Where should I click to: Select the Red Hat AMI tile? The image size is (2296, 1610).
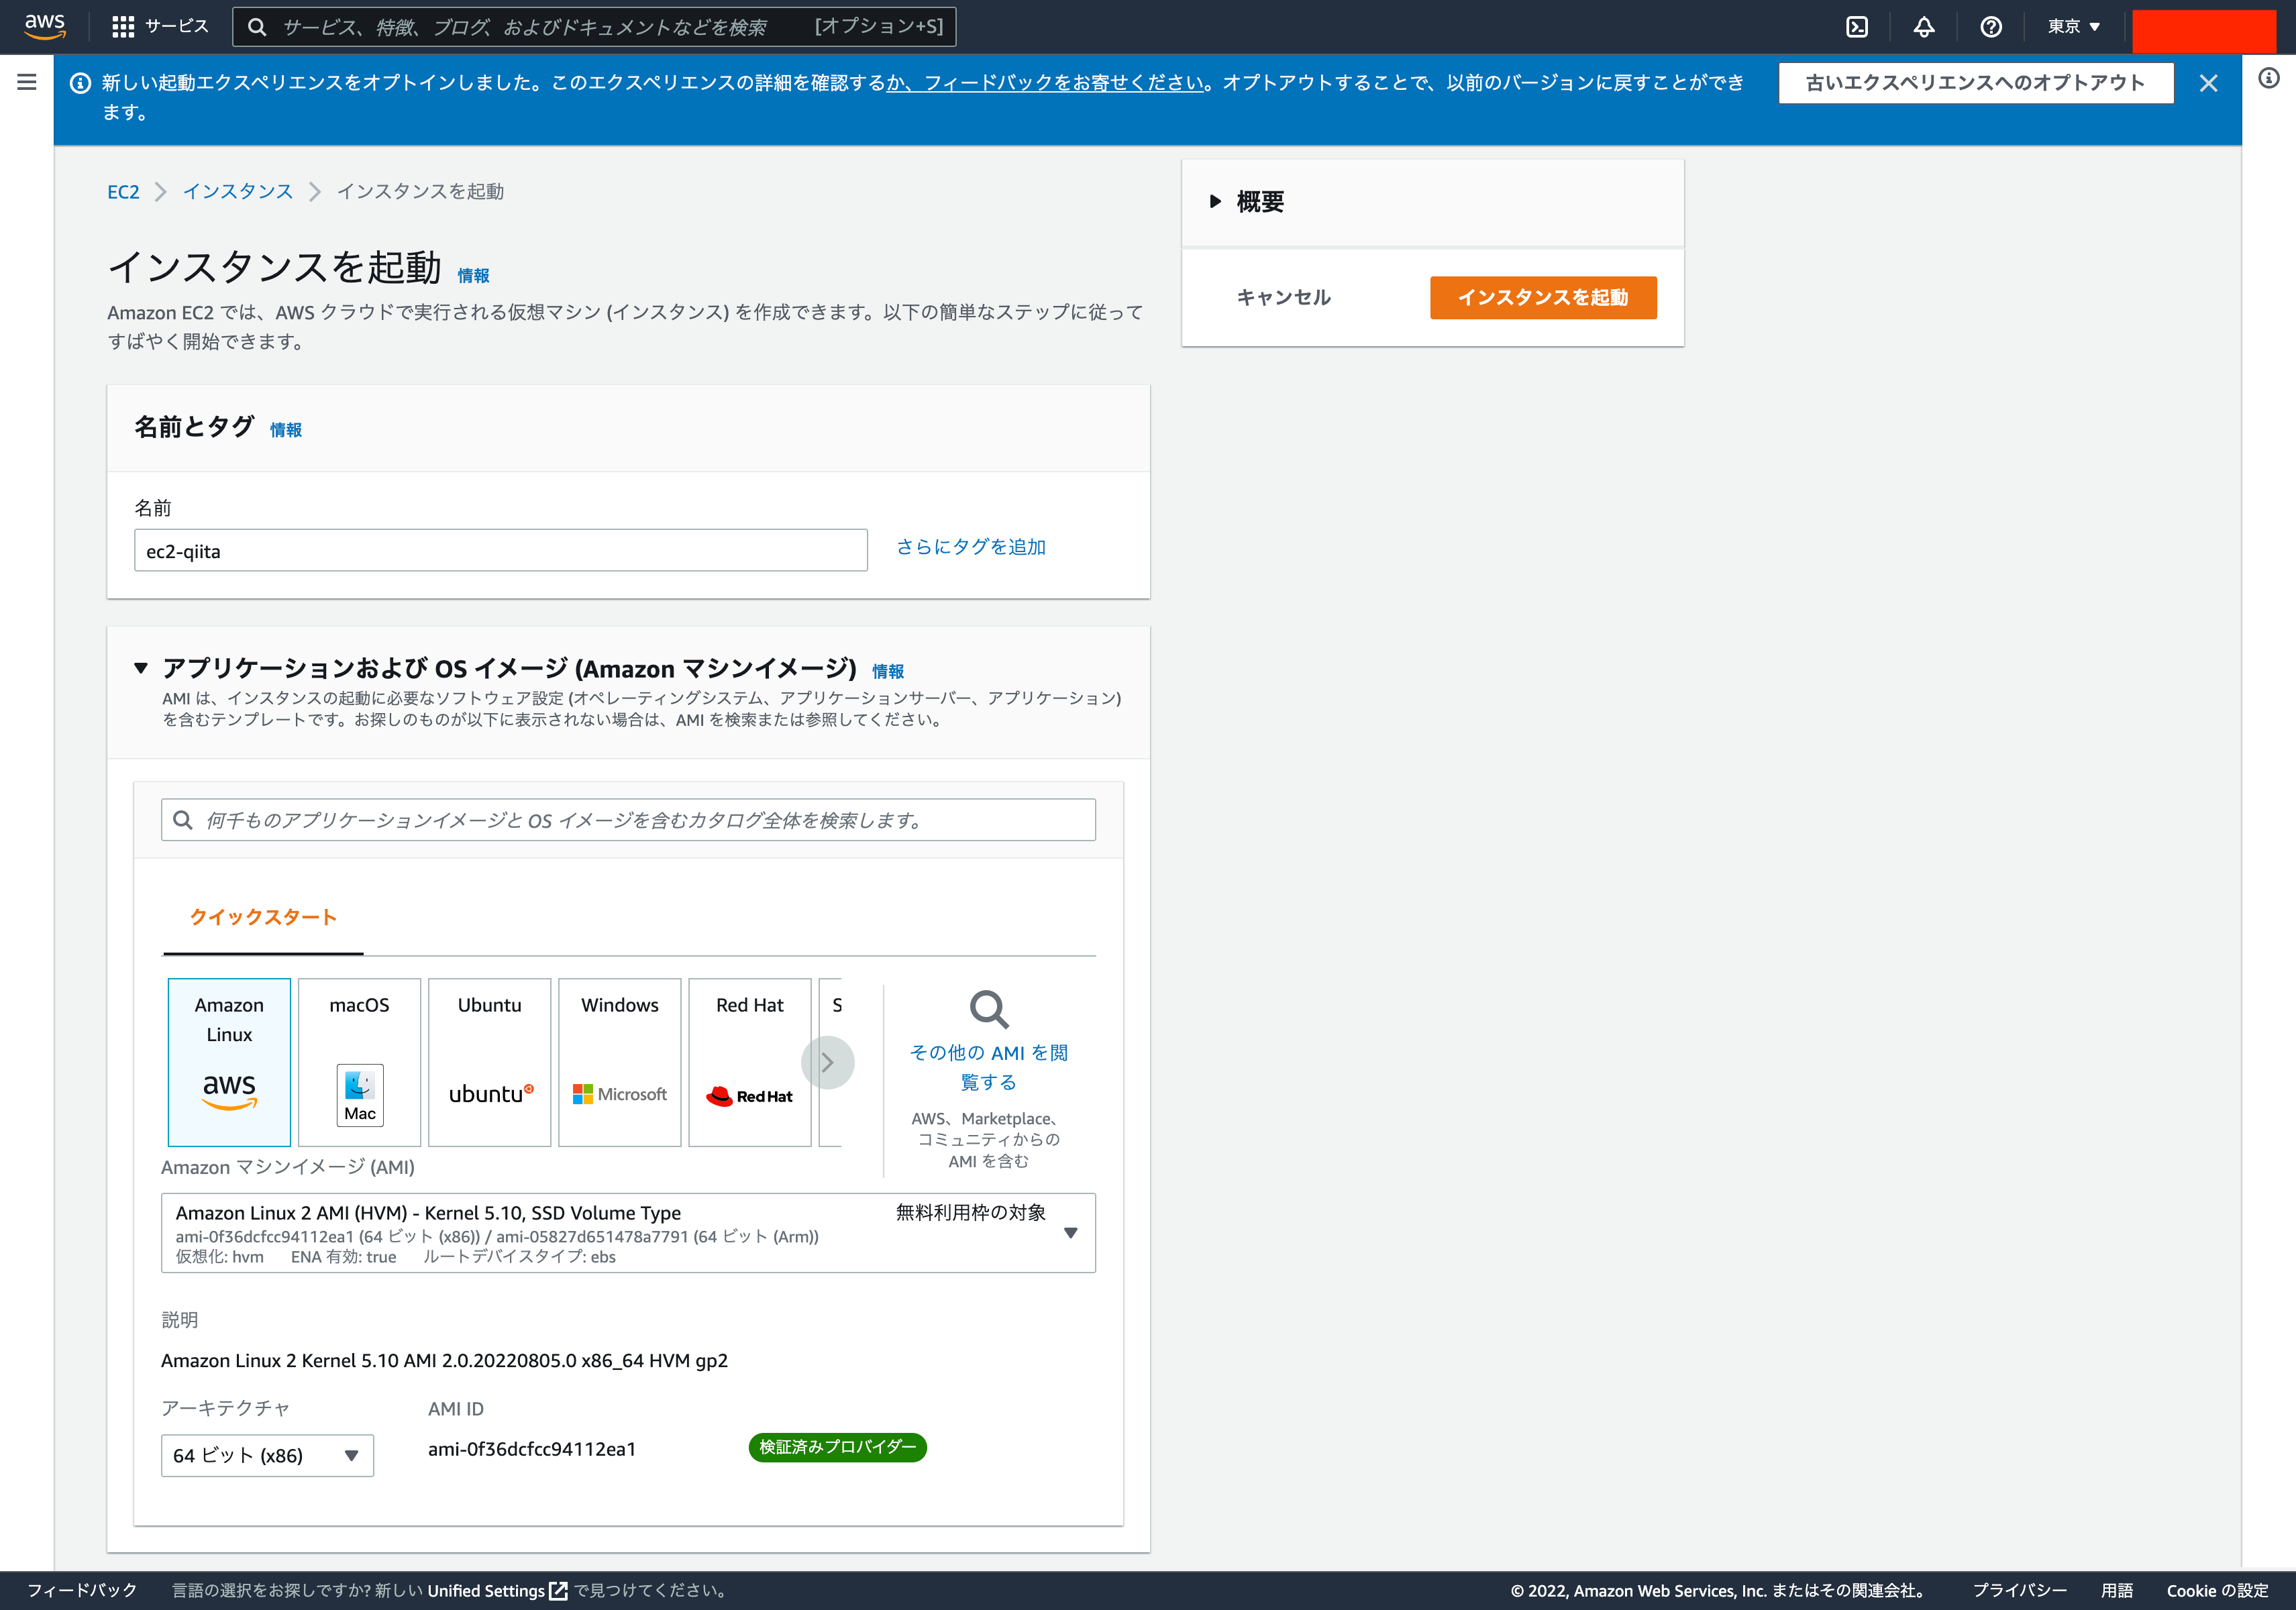point(749,1062)
